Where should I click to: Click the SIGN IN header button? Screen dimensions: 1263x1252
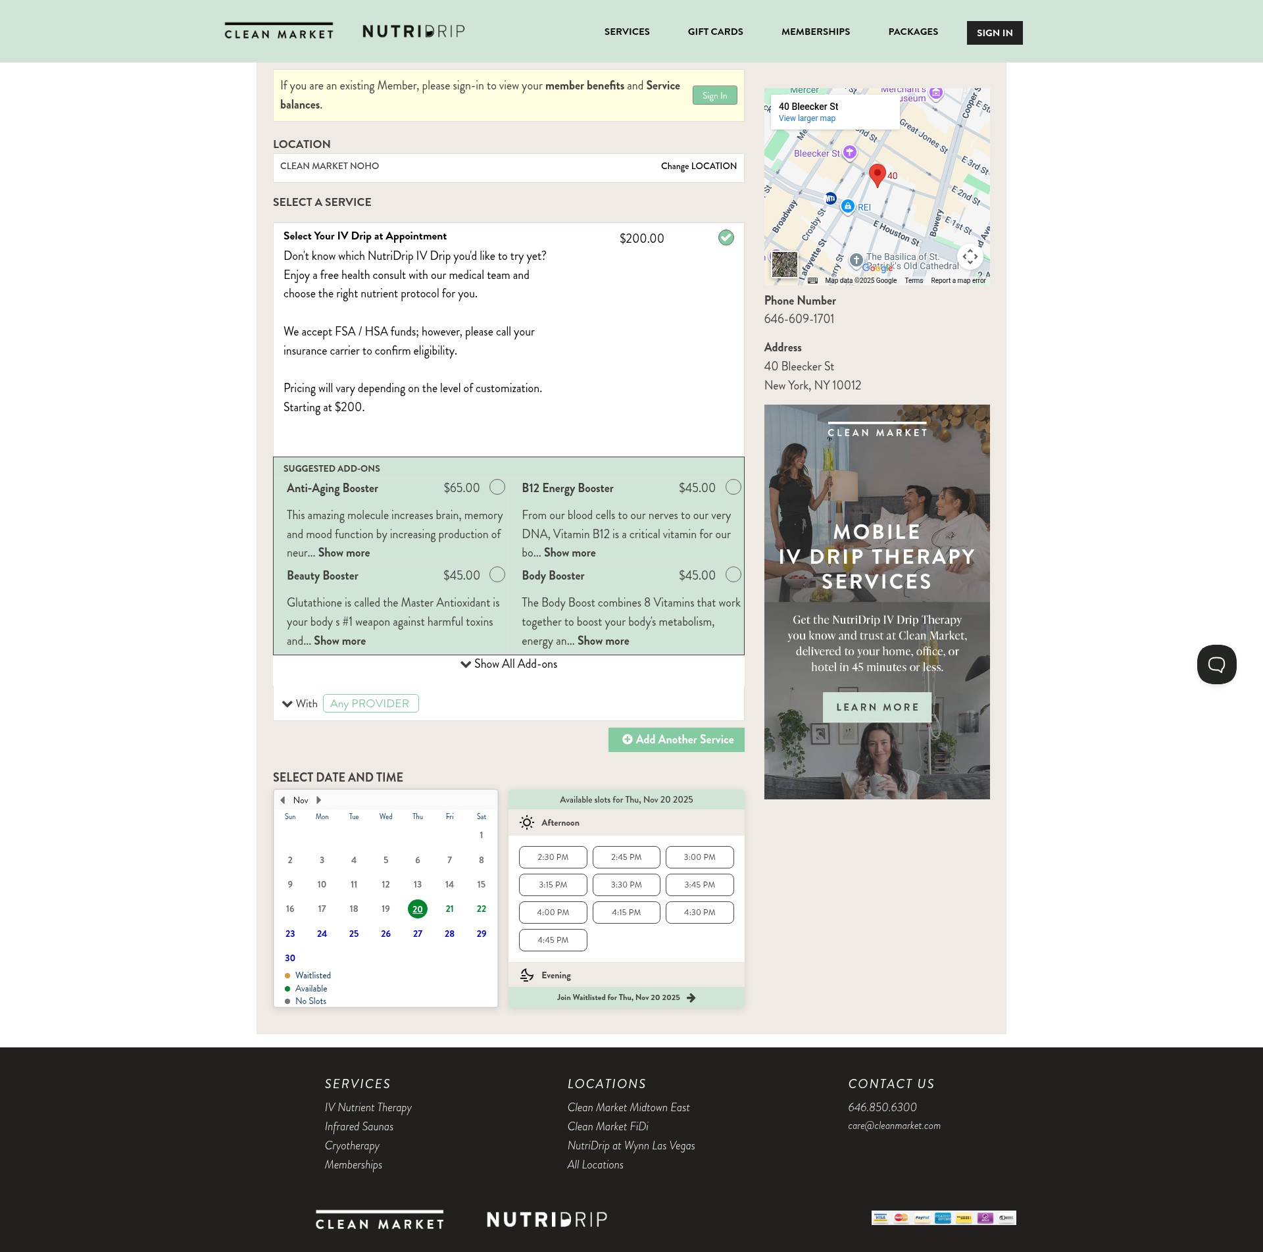click(x=995, y=33)
